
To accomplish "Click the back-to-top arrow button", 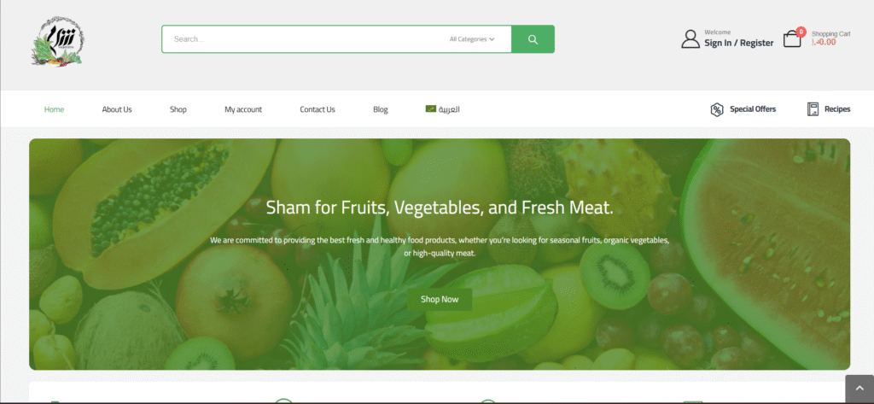I will pyautogui.click(x=859, y=389).
